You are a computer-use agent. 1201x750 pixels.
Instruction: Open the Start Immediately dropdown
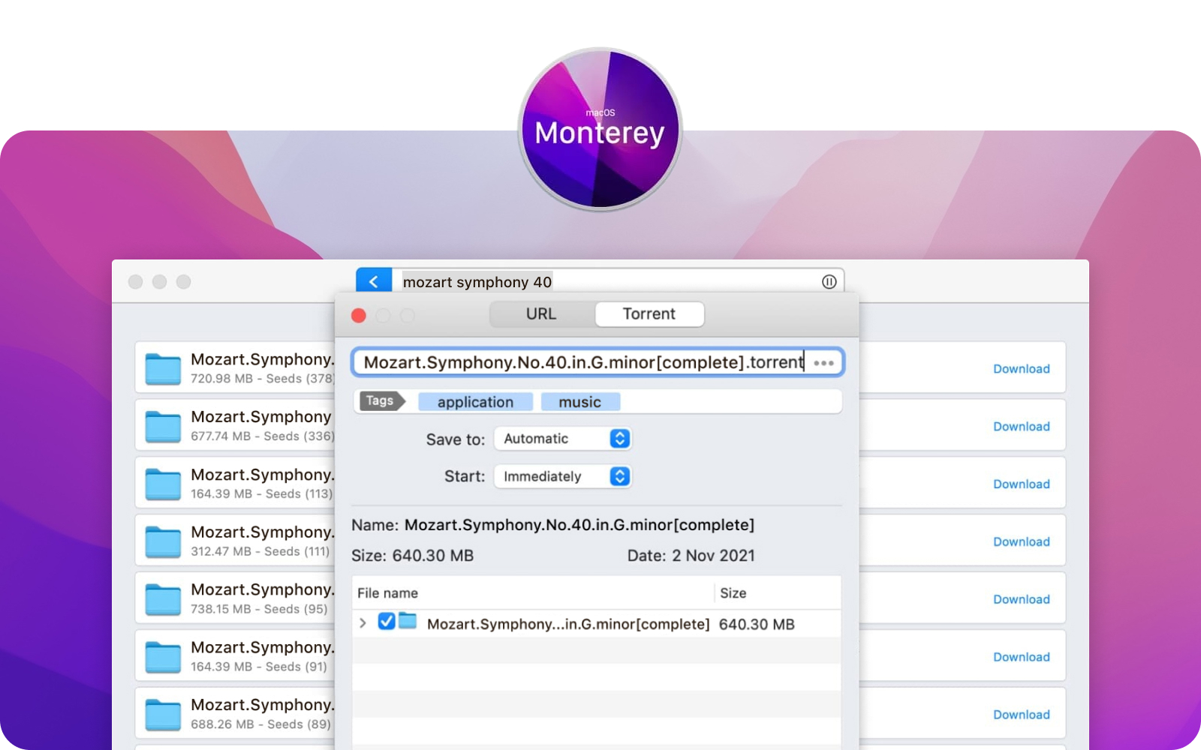click(563, 476)
